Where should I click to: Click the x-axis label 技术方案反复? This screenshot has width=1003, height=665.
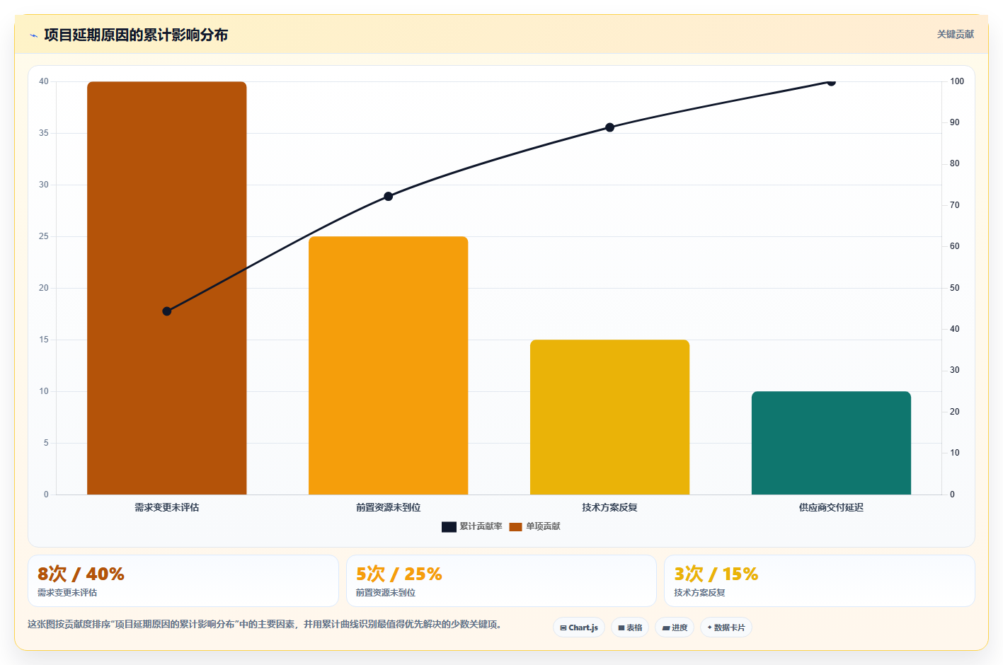click(609, 507)
